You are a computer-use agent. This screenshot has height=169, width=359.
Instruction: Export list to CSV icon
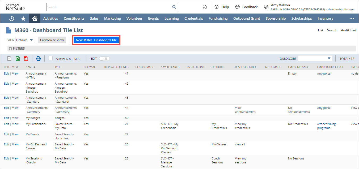coord(9,59)
